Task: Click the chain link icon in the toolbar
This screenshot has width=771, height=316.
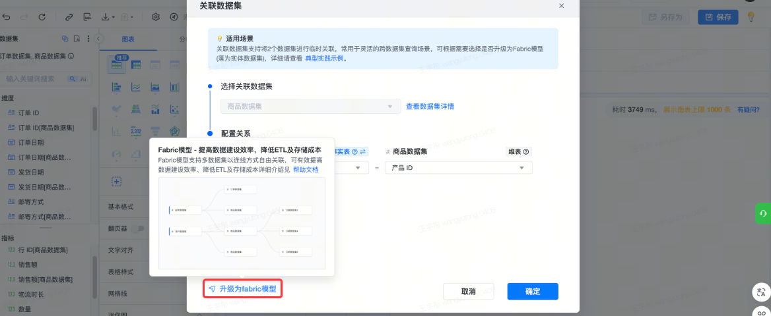Action: 69,16
